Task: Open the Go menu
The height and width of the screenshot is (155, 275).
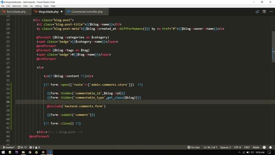Action: [31, 6]
